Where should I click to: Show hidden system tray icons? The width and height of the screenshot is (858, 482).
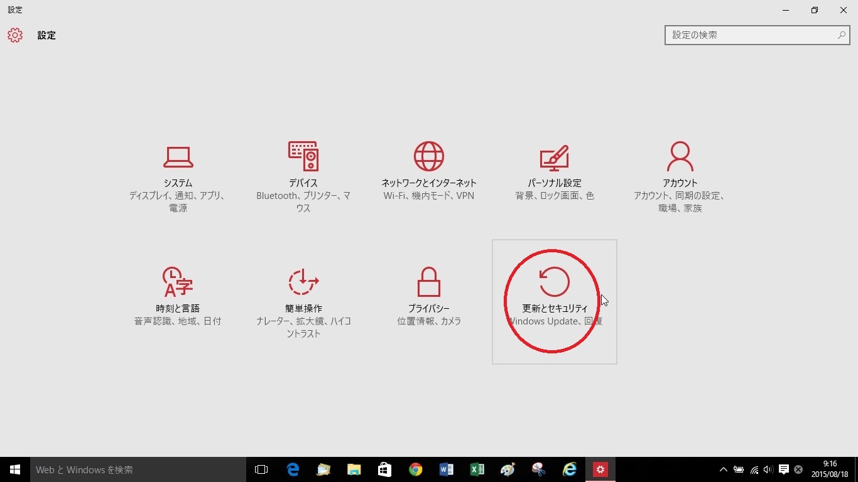pos(724,469)
